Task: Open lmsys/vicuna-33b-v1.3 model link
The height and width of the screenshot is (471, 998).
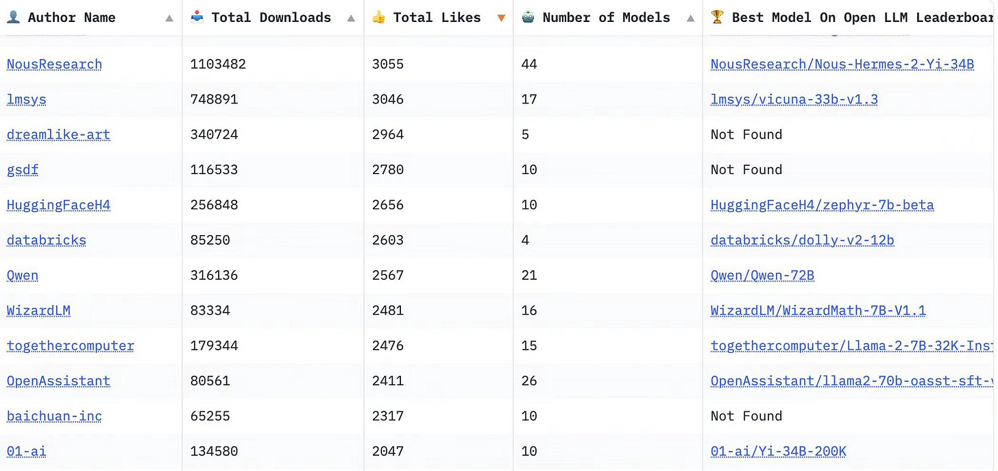Action: pos(794,99)
